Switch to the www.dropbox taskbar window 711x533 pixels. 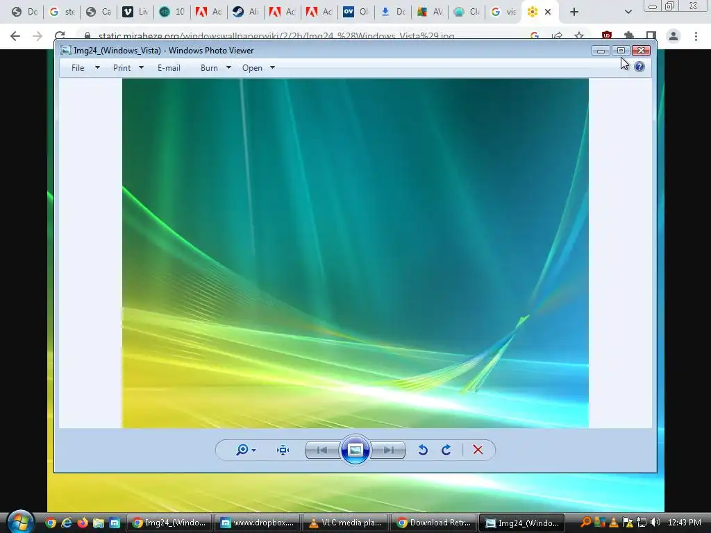(x=257, y=523)
